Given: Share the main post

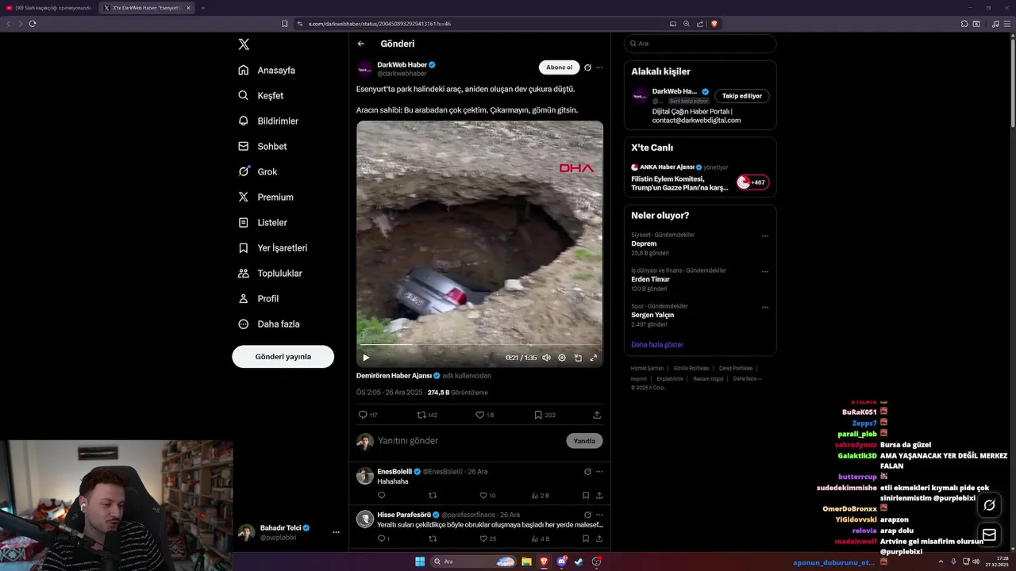Looking at the screenshot, I should (x=597, y=415).
